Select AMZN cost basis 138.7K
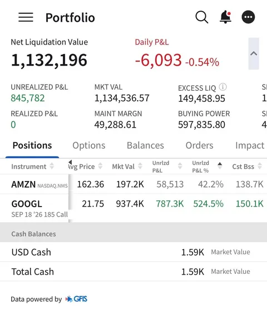 click(250, 184)
